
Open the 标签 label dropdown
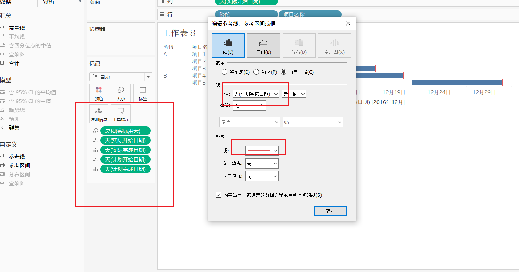249,105
